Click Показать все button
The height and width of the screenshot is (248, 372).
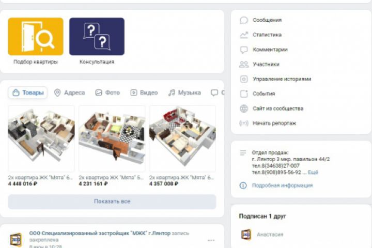pos(112,202)
